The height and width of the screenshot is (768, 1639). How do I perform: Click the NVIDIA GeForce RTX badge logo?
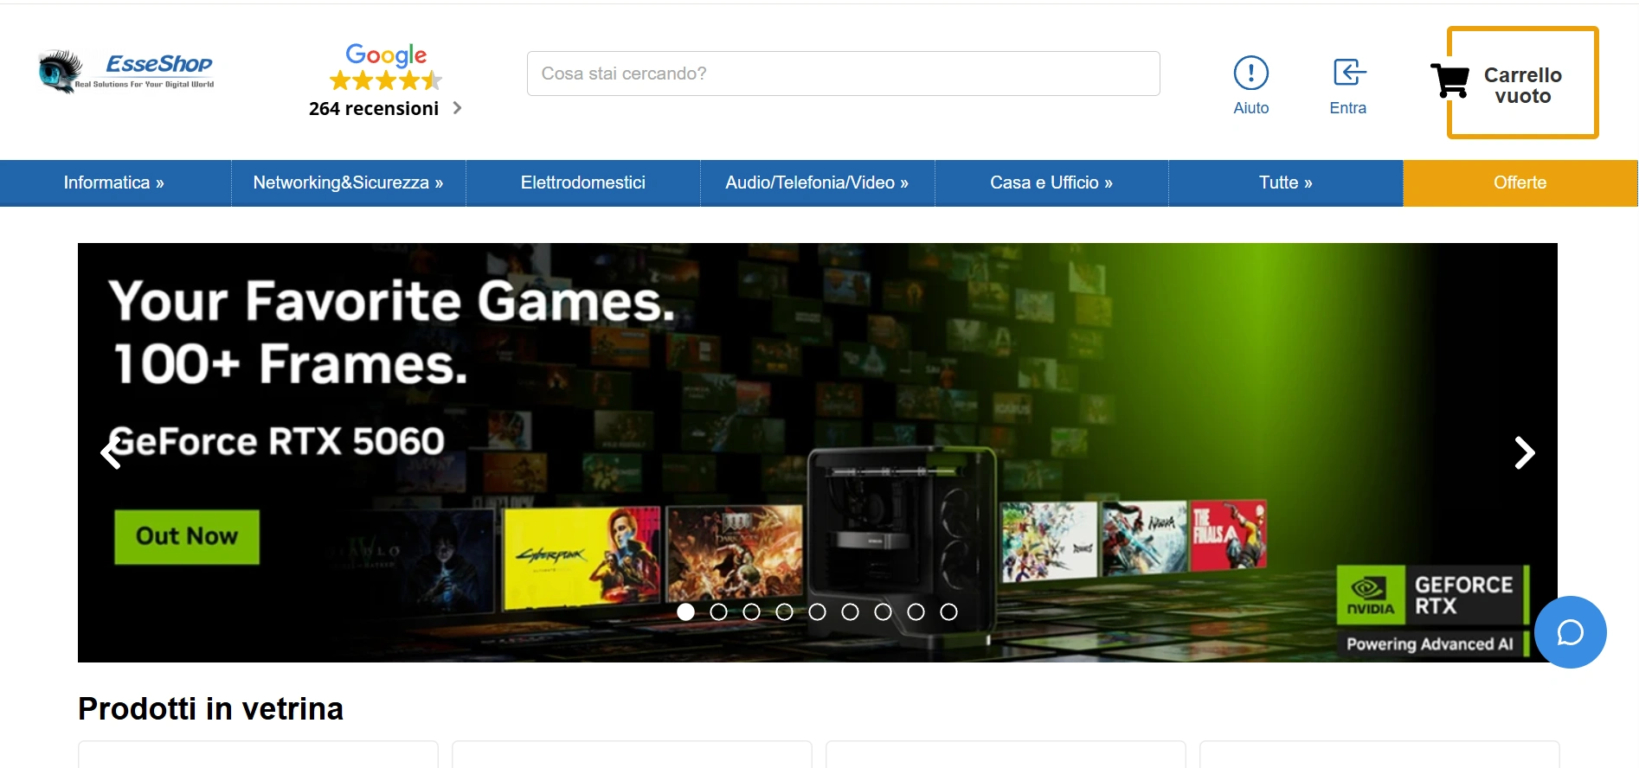(x=1433, y=595)
